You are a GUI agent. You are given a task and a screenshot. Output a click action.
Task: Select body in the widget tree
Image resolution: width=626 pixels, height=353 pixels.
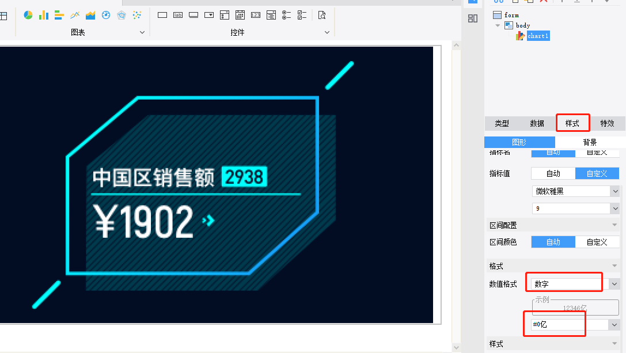pyautogui.click(x=522, y=25)
